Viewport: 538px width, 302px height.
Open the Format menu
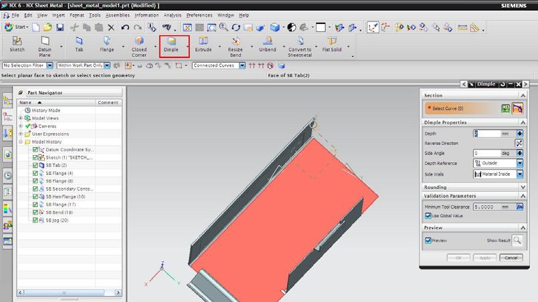(76, 15)
